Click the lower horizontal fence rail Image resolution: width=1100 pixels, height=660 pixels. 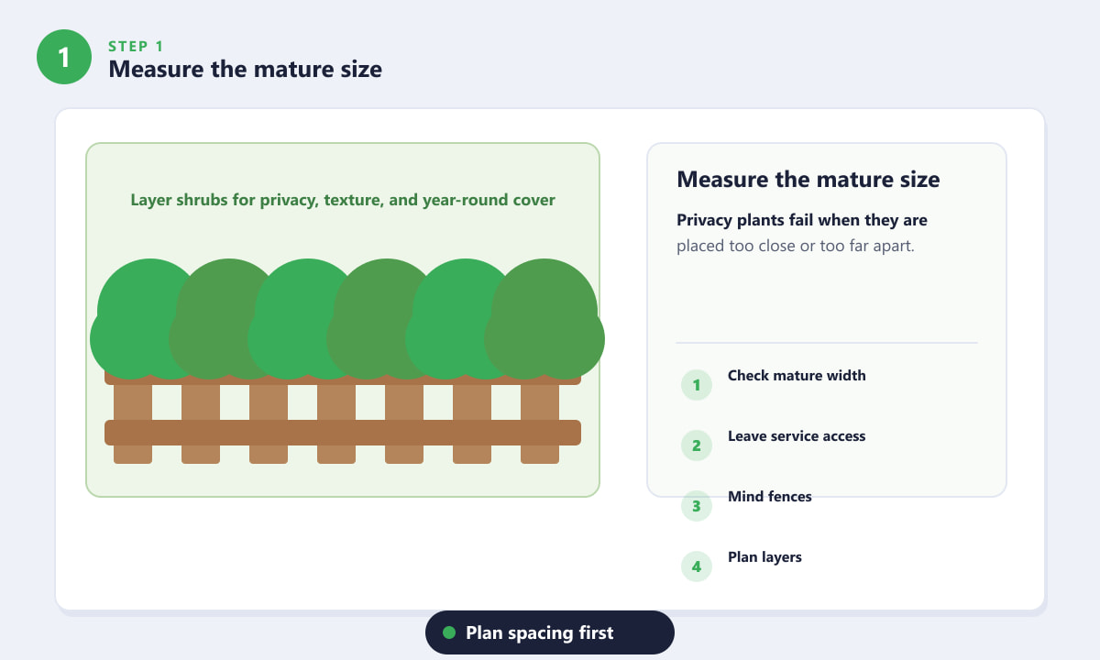[343, 433]
